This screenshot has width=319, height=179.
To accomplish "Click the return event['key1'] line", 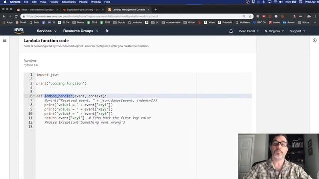I will (x=64, y=118).
